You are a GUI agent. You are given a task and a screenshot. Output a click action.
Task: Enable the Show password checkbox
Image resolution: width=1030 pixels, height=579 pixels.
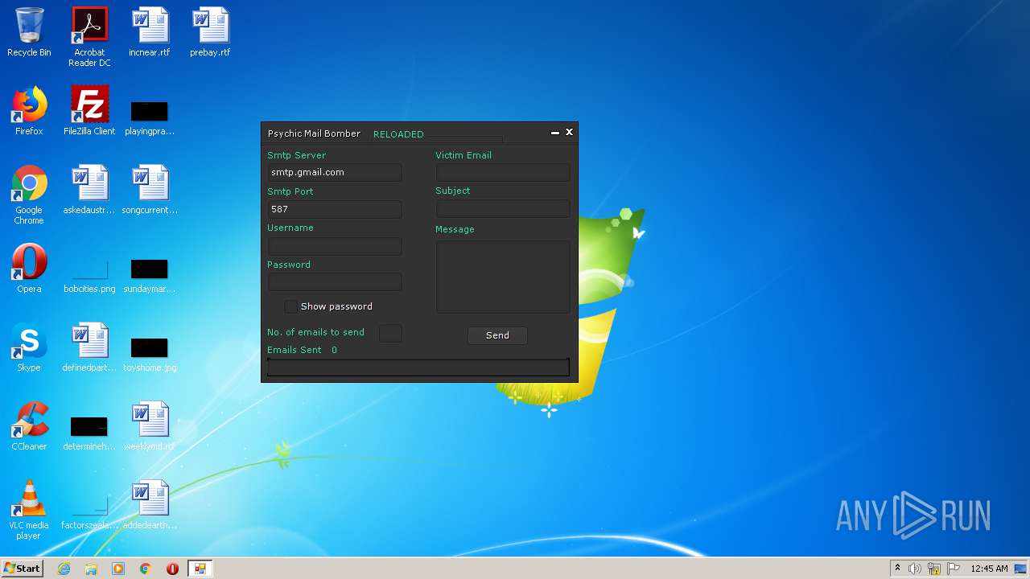point(290,306)
